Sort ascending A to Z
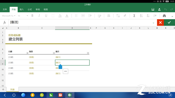This screenshot has width=175, height=98. [x=141, y=16]
